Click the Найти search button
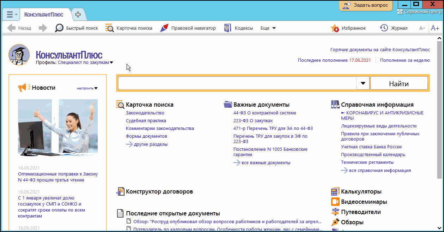This screenshot has width=444, height=232. pyautogui.click(x=399, y=84)
